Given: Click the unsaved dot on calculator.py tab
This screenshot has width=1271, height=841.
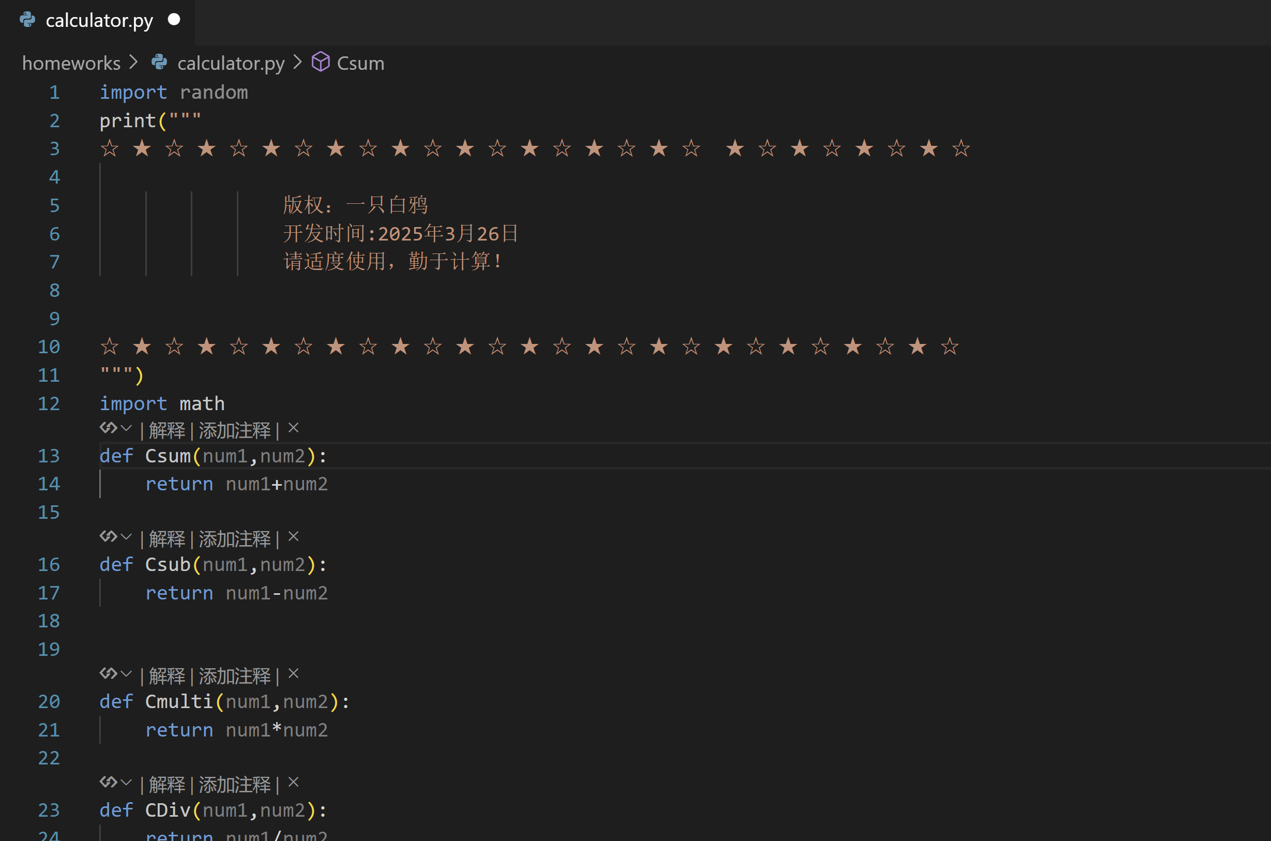Looking at the screenshot, I should [174, 20].
